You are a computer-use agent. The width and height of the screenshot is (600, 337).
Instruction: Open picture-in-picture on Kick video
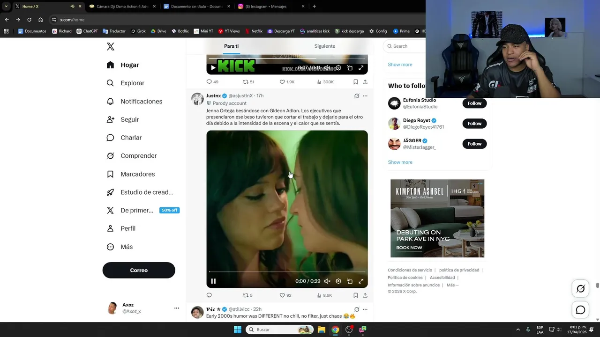click(x=350, y=68)
